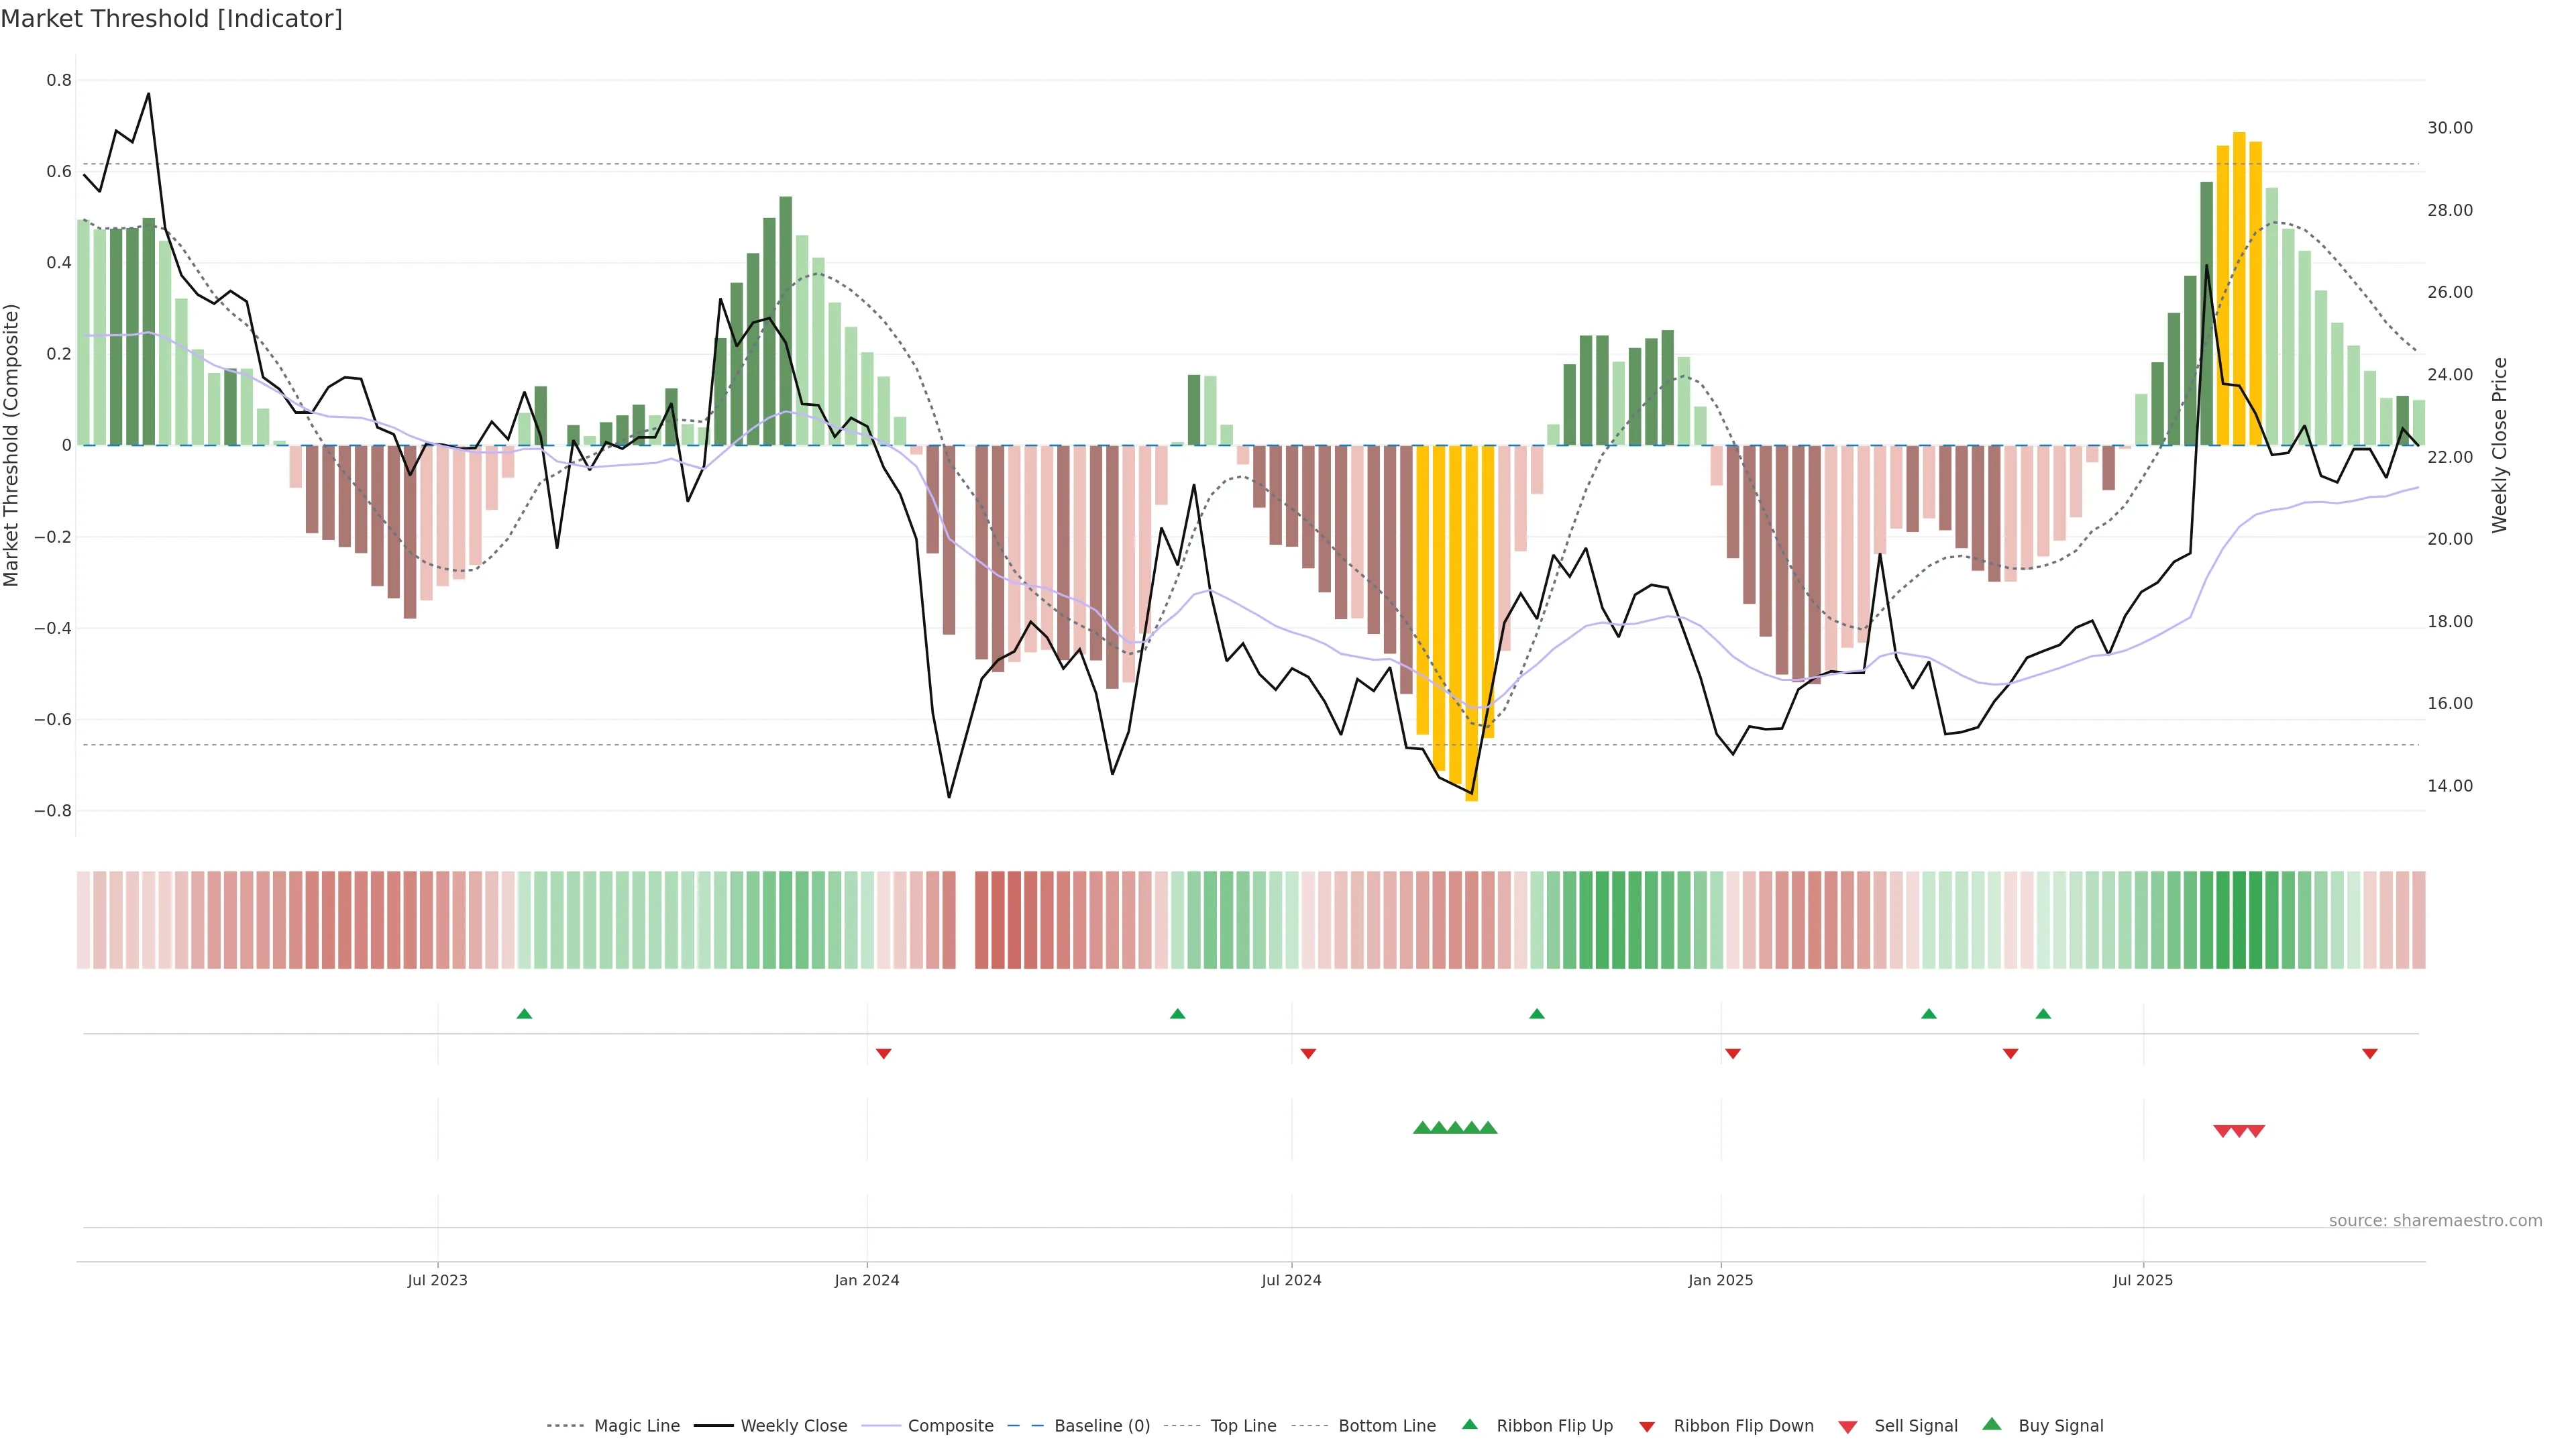Click the Jul 2025 x-axis label
The image size is (2576, 1449).
[2142, 1280]
